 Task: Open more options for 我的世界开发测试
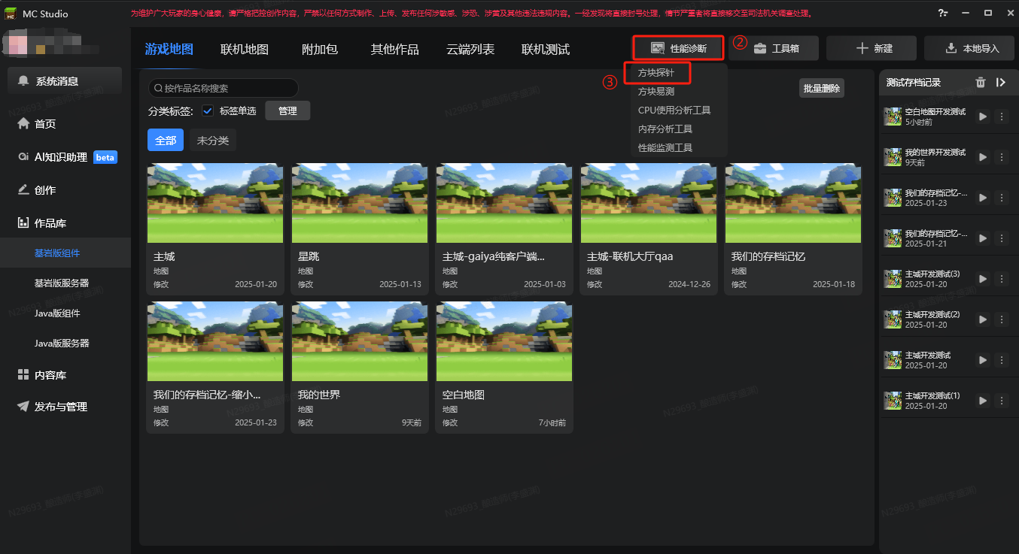1001,157
